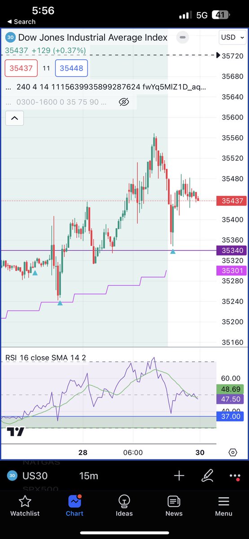This screenshot has height=539, width=249.
Task: Click the 30 date label on time axis
Action: pyautogui.click(x=200, y=452)
